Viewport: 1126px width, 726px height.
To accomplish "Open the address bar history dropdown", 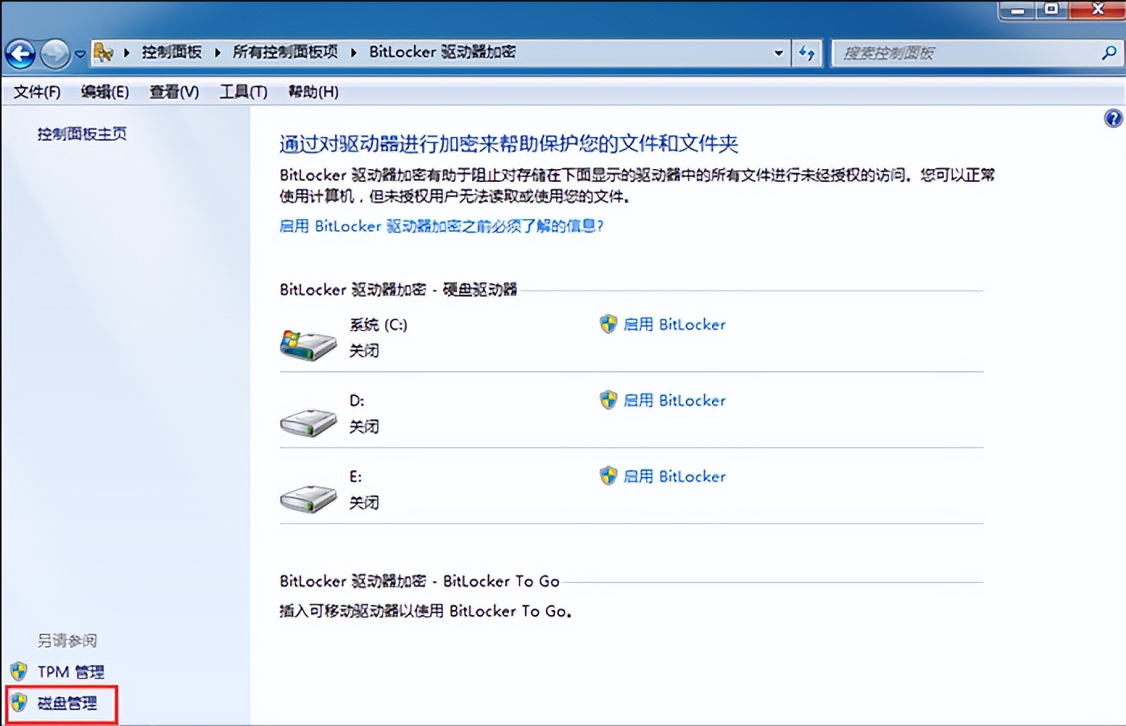I will [x=777, y=52].
